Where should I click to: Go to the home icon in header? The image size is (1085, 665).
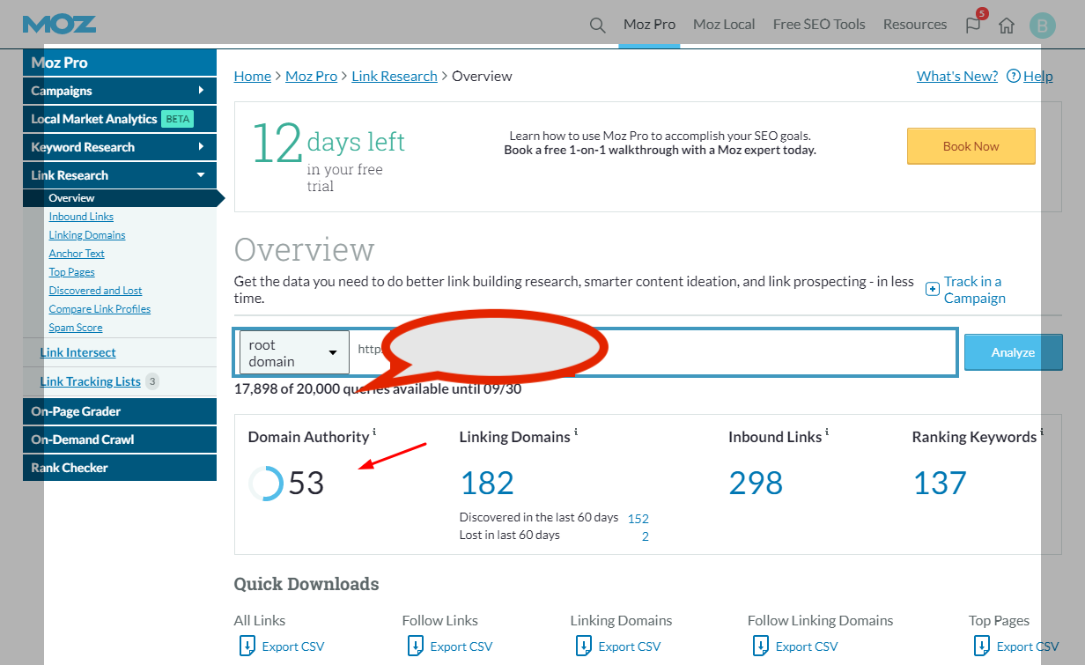[x=1007, y=26]
